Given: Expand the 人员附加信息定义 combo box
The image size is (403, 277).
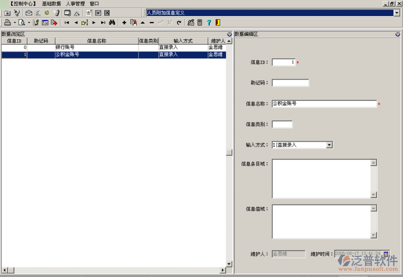Looking at the screenshot, I should click(397, 13).
